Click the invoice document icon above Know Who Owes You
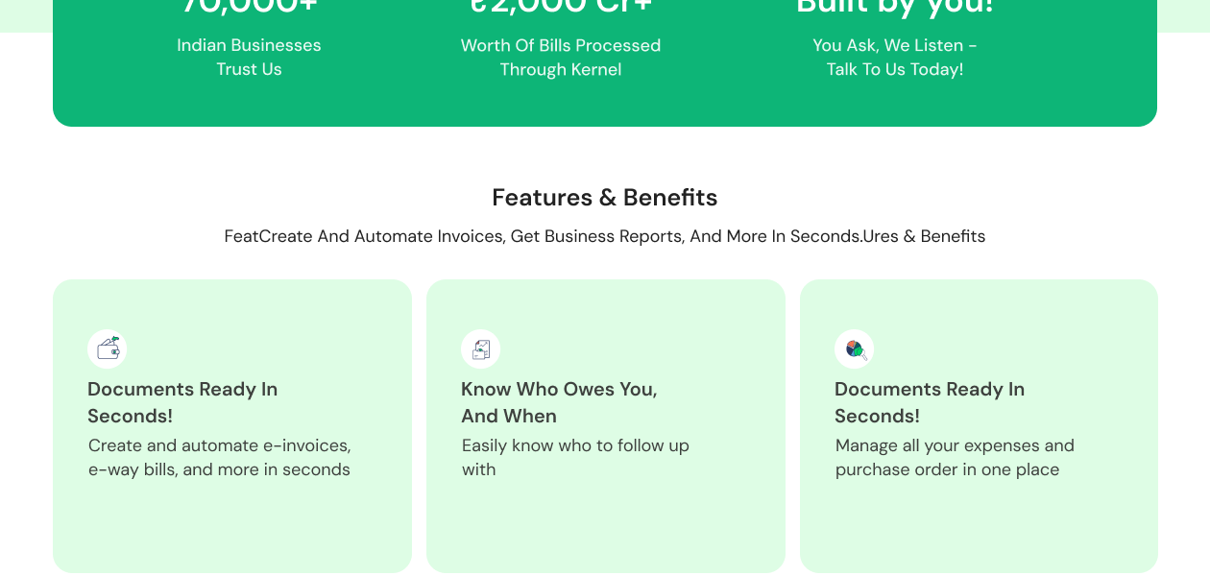The width and height of the screenshot is (1210, 576). [x=481, y=348]
